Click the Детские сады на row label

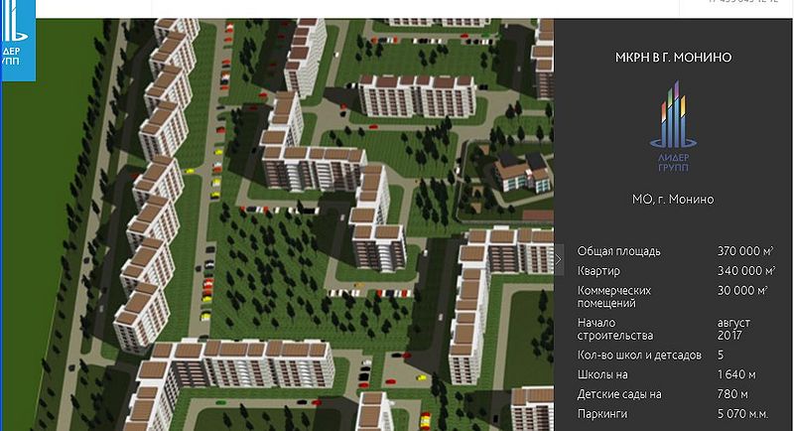pyautogui.click(x=619, y=394)
